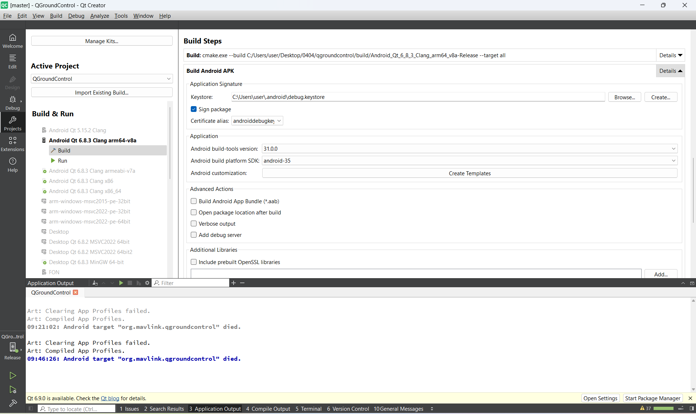Close the QGroundControl output tab
696x414 pixels.
pyautogui.click(x=75, y=292)
